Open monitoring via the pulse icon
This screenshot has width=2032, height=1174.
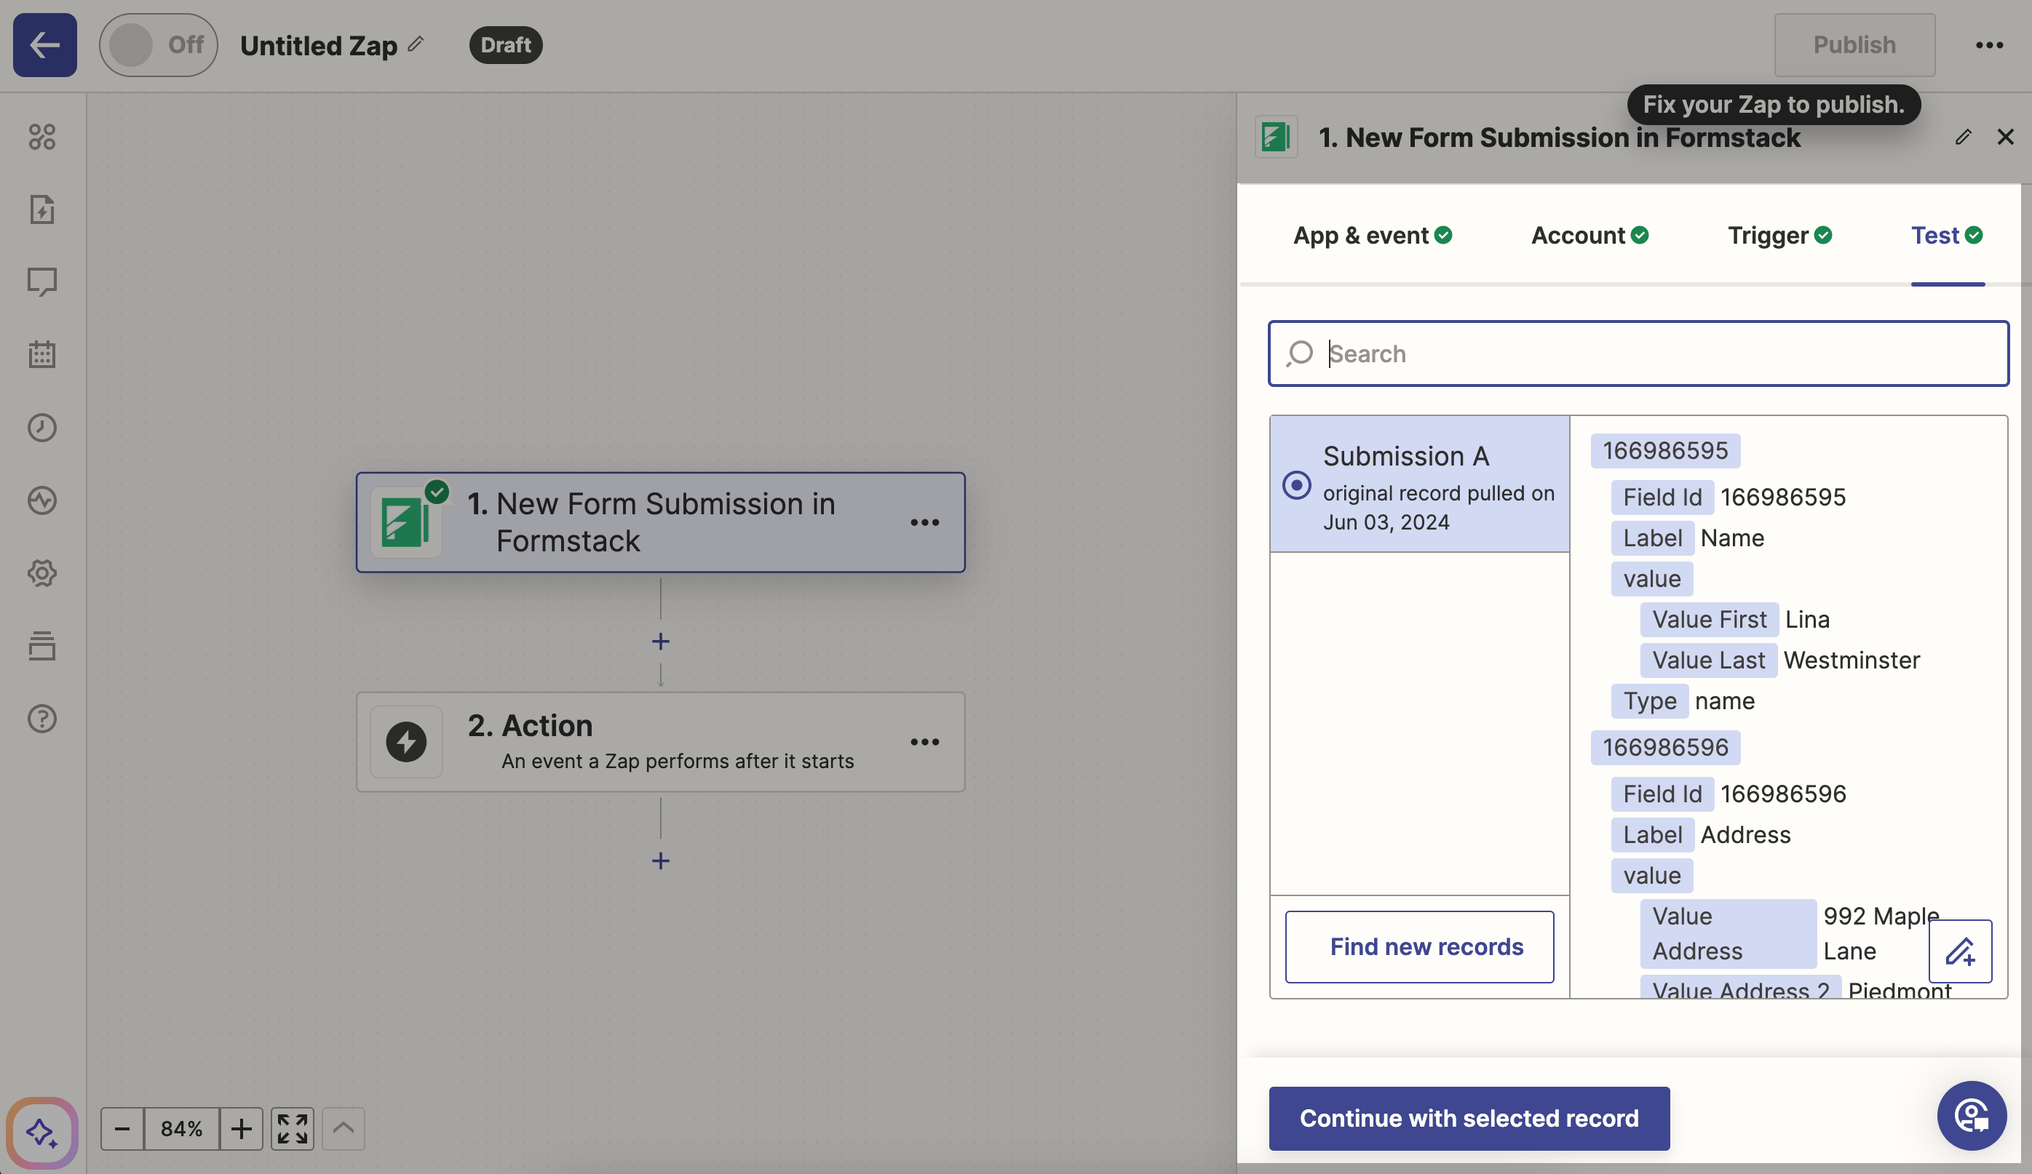point(42,500)
